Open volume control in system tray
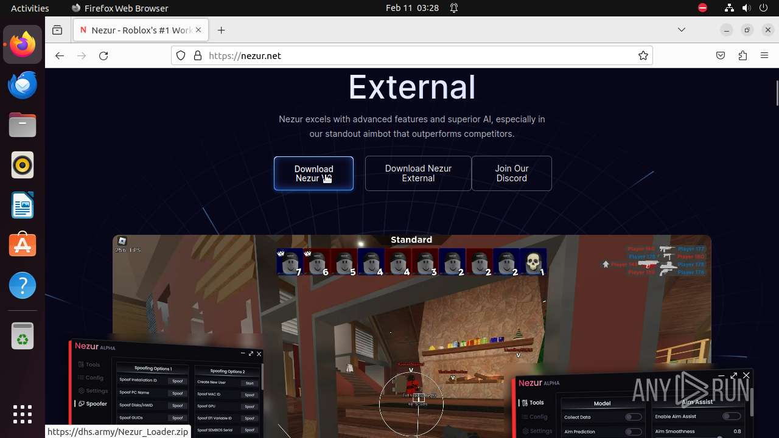Screen dimensions: 779x438 pyautogui.click(x=748, y=8)
